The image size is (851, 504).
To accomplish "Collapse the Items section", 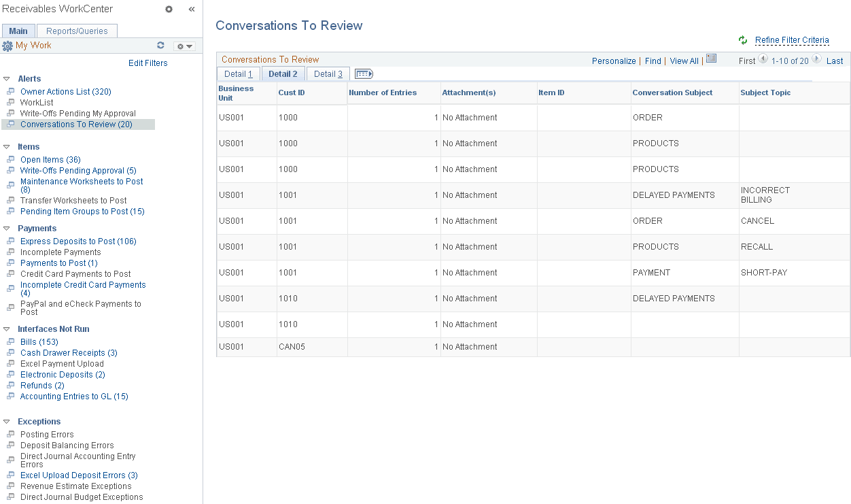I will [x=6, y=147].
